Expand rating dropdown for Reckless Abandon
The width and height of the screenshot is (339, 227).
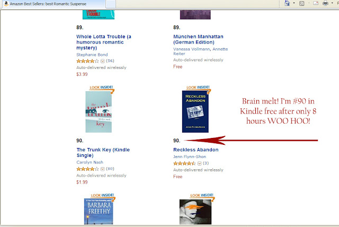pos(200,163)
